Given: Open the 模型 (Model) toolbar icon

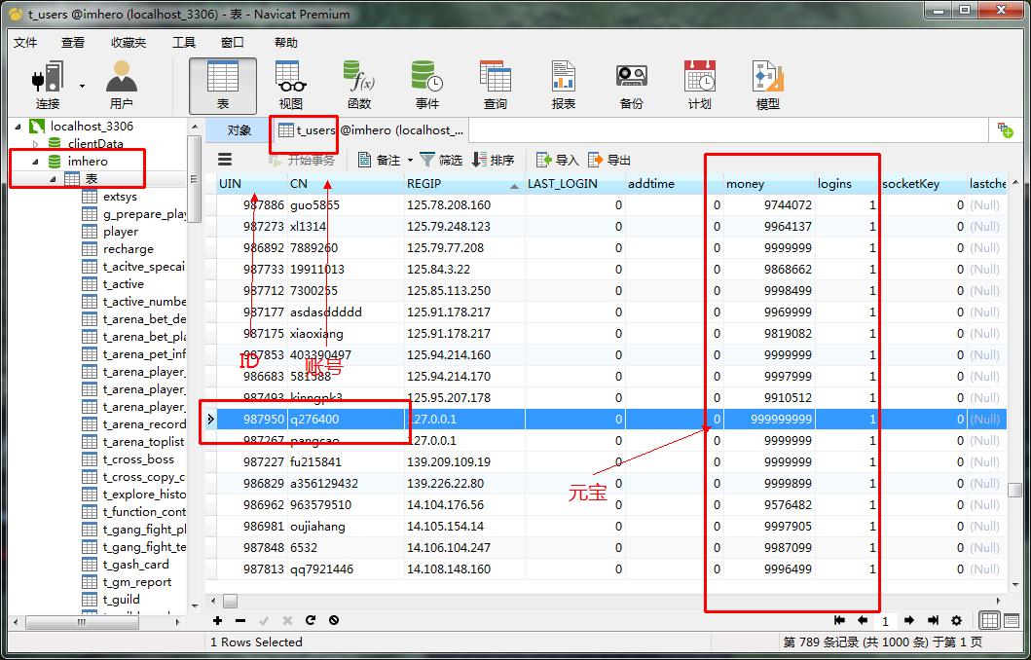Looking at the screenshot, I should click(x=767, y=85).
